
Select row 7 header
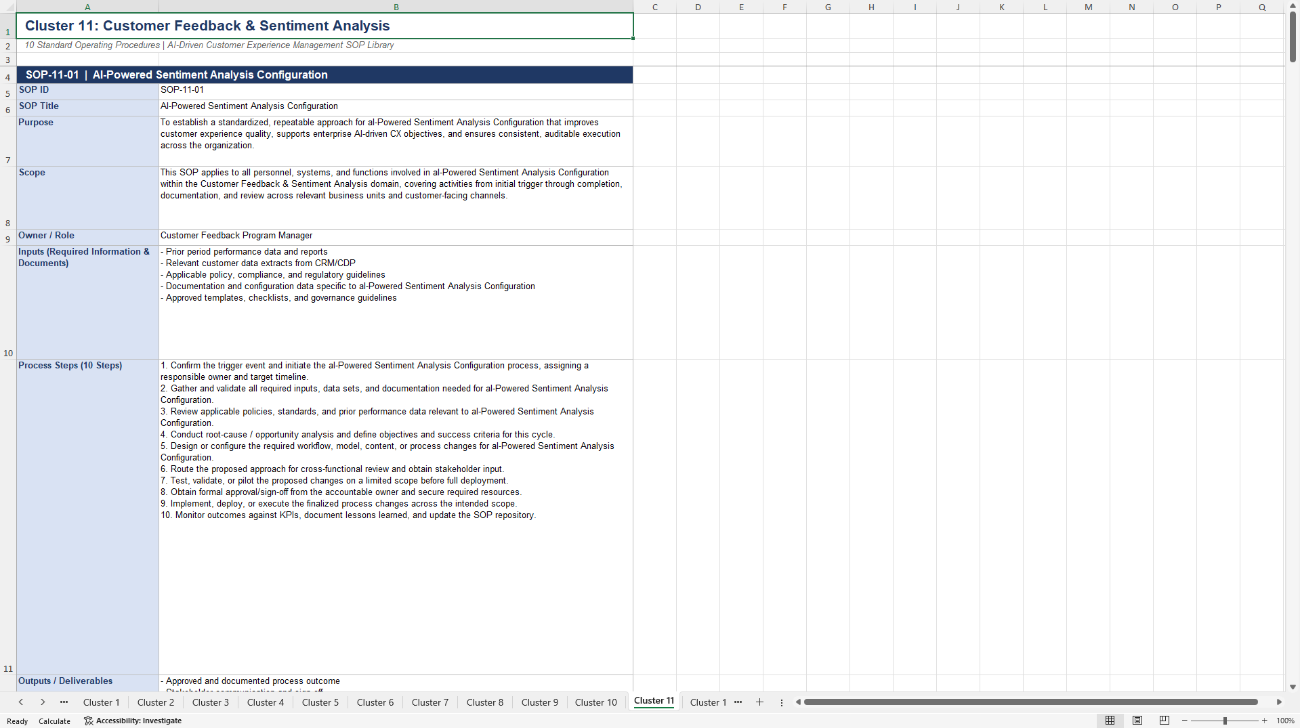click(8, 142)
